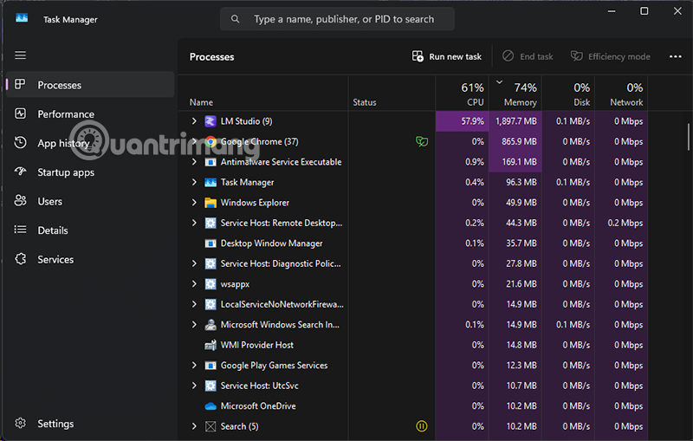Select the 0.2 Mbps network cell
The image size is (693, 441).
coord(621,223)
